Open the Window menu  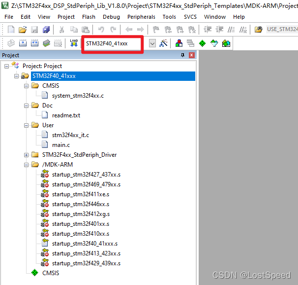point(215,17)
